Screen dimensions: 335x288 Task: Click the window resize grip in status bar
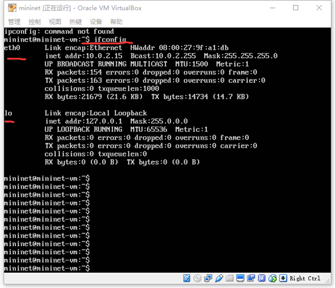click(328, 281)
